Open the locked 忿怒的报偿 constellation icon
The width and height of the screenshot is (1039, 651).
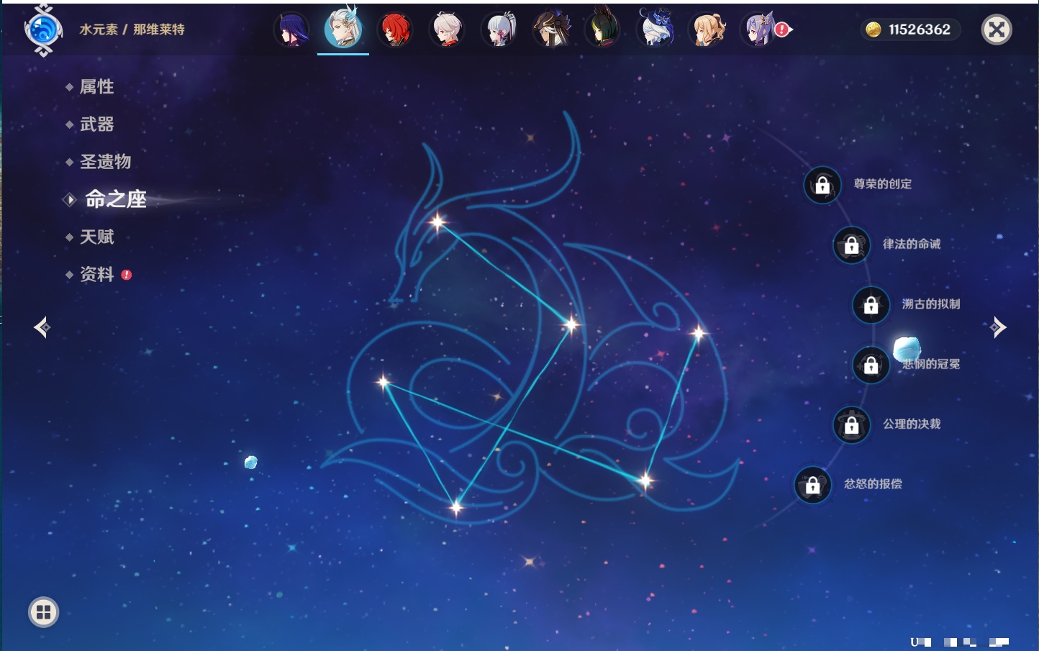pos(812,485)
